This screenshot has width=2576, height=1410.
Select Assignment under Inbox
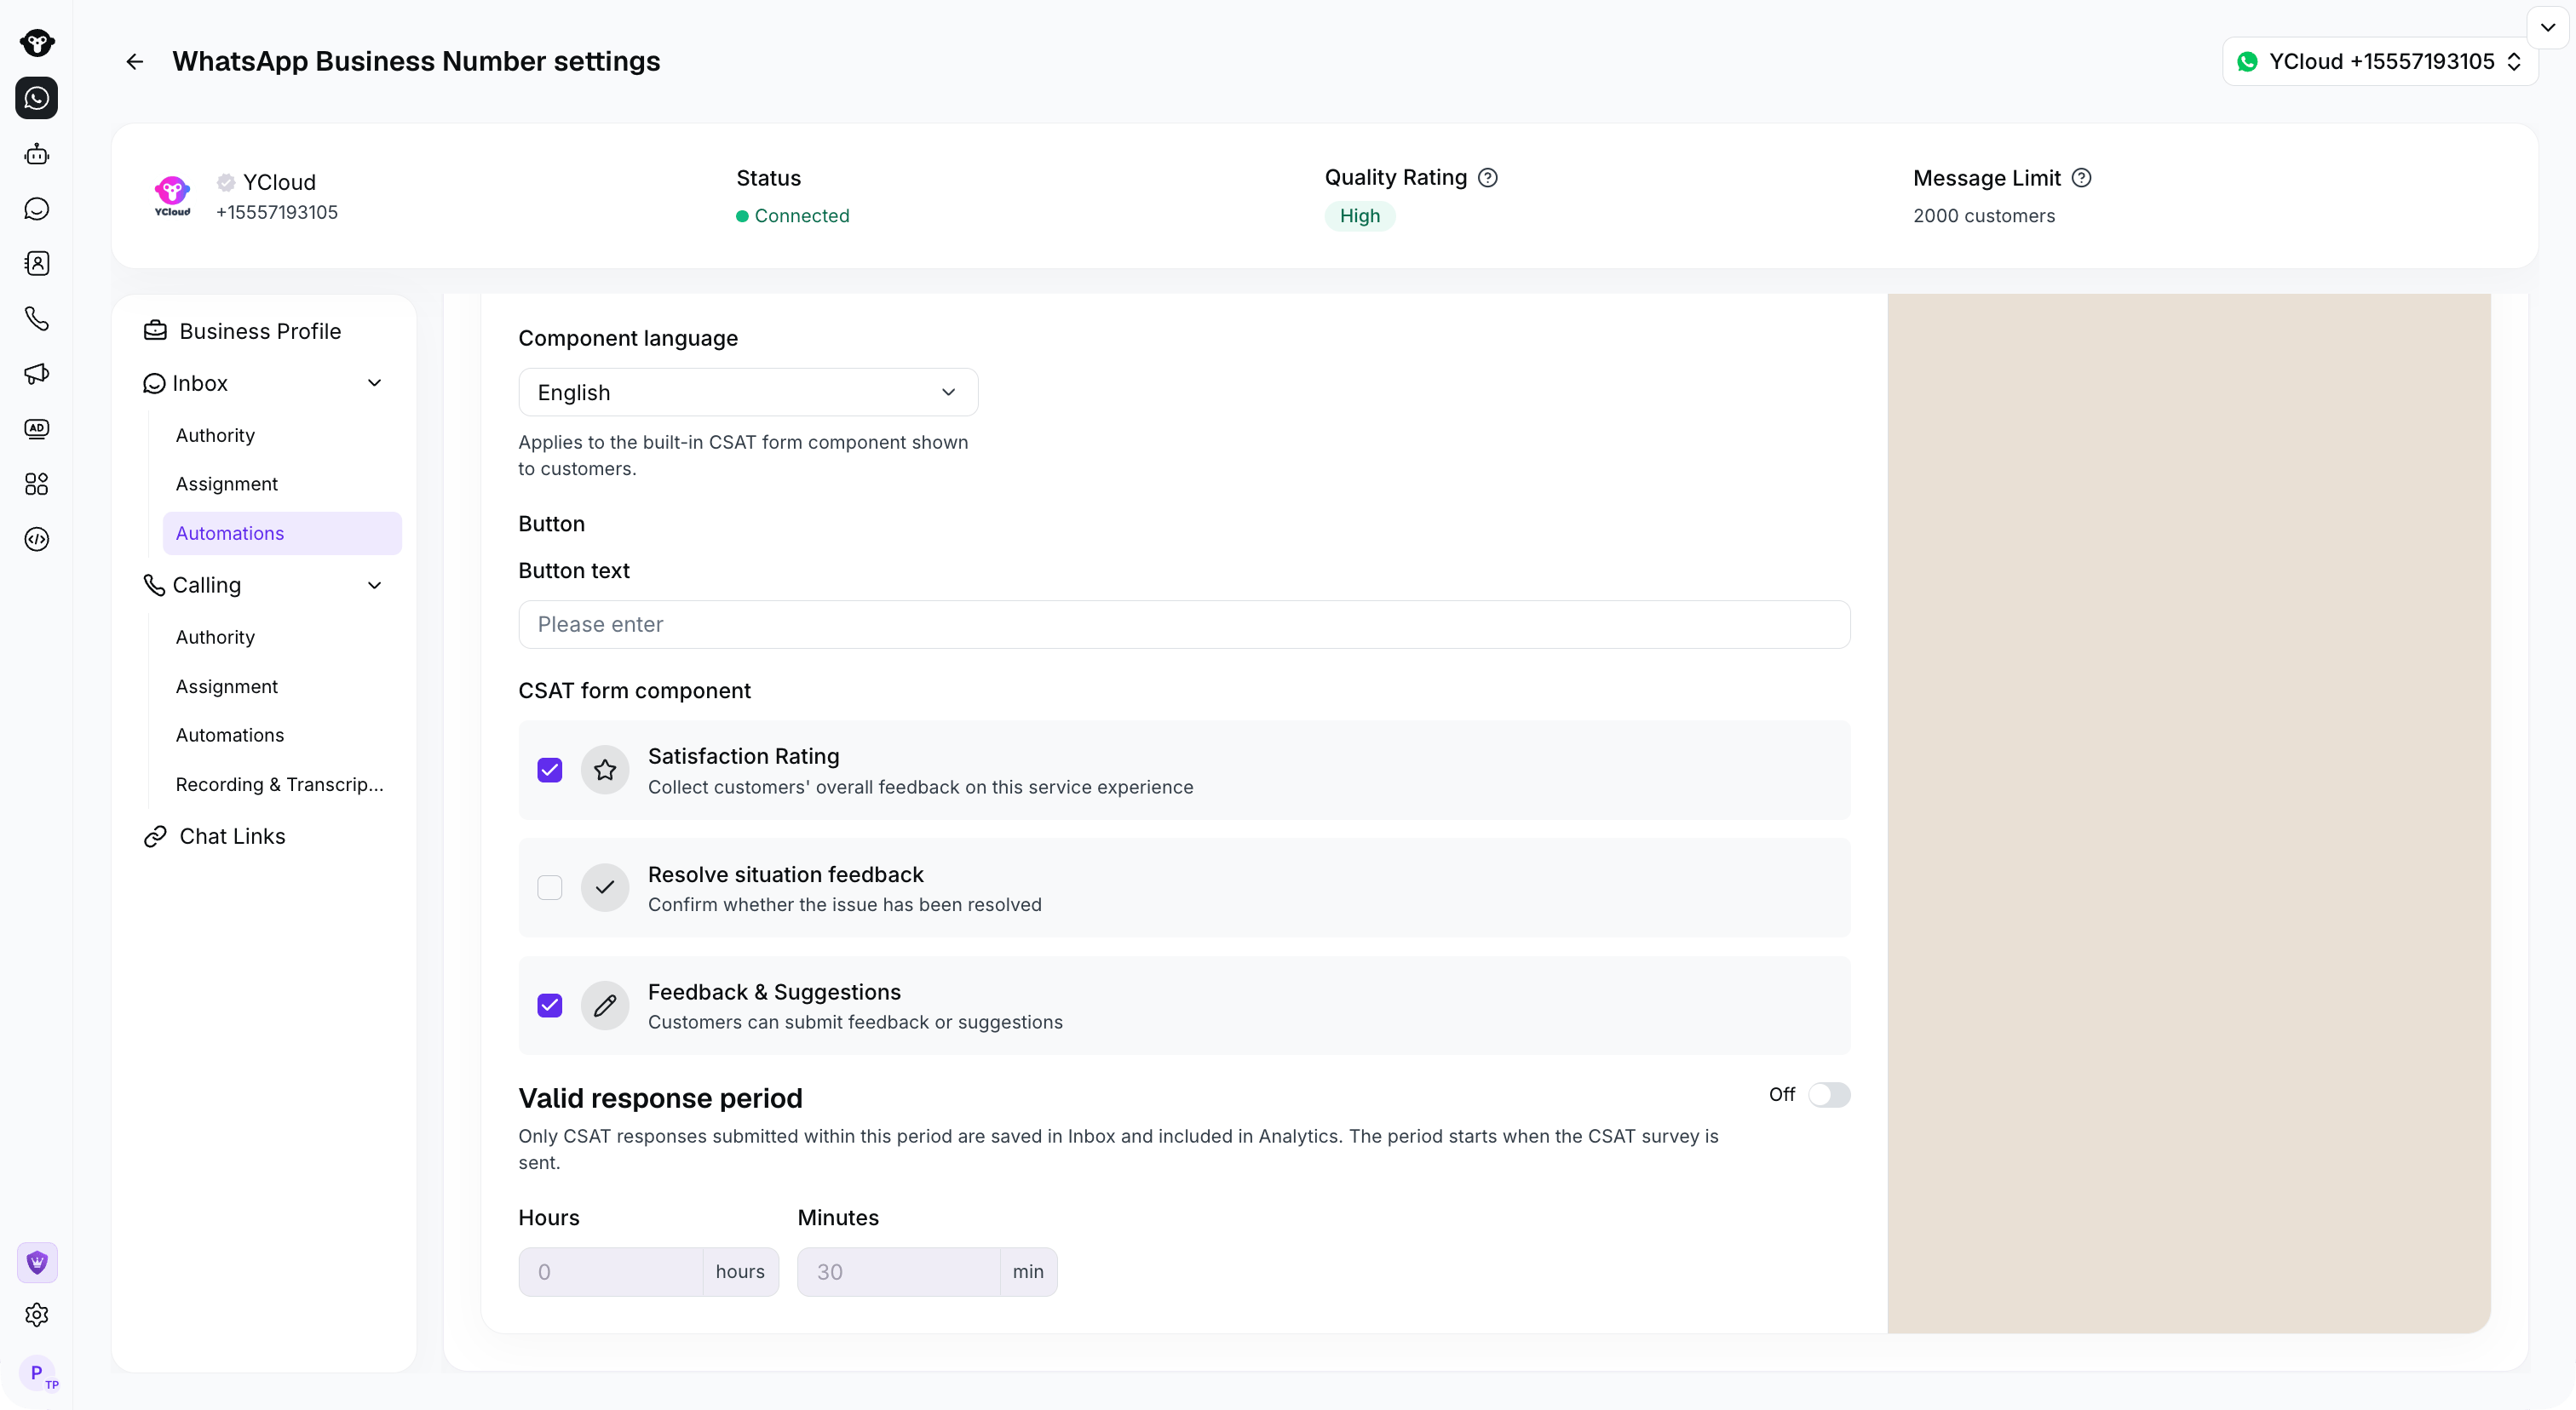point(227,484)
